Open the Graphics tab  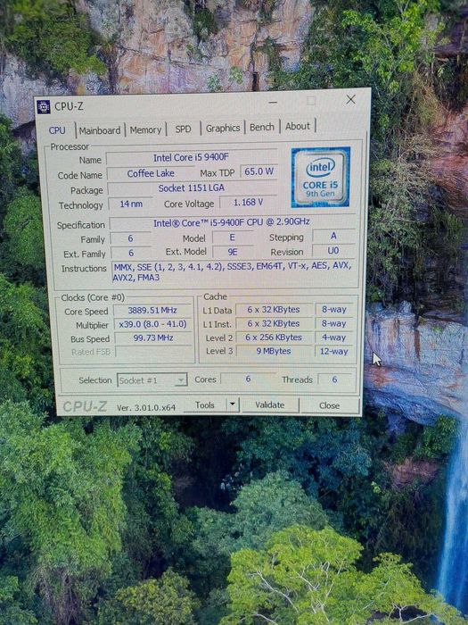click(x=223, y=128)
